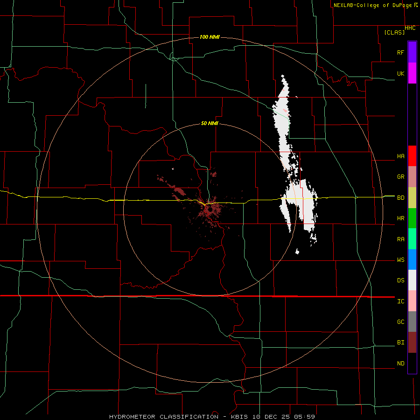Image resolution: width=420 pixels, height=420 pixels.
Task: Click the WS legend label
Action: click(400, 260)
